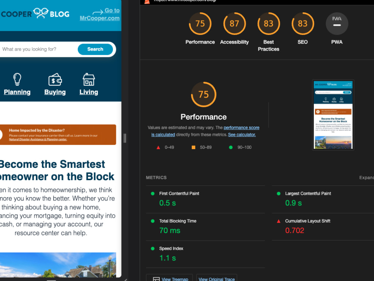This screenshot has width=374, height=281.
Task: Click the Buying wallet icon
Action: click(55, 79)
